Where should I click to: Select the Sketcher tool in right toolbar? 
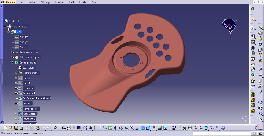tap(252, 27)
